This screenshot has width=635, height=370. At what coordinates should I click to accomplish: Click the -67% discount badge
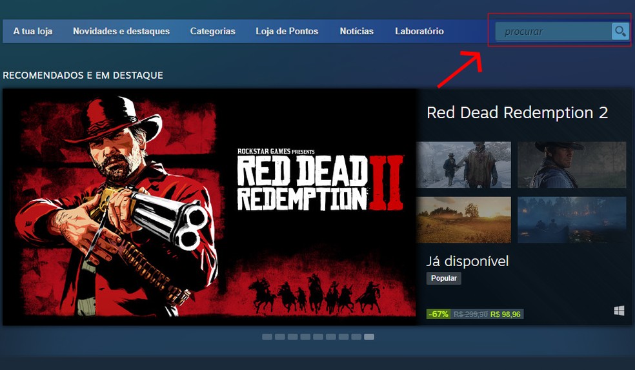tap(439, 314)
